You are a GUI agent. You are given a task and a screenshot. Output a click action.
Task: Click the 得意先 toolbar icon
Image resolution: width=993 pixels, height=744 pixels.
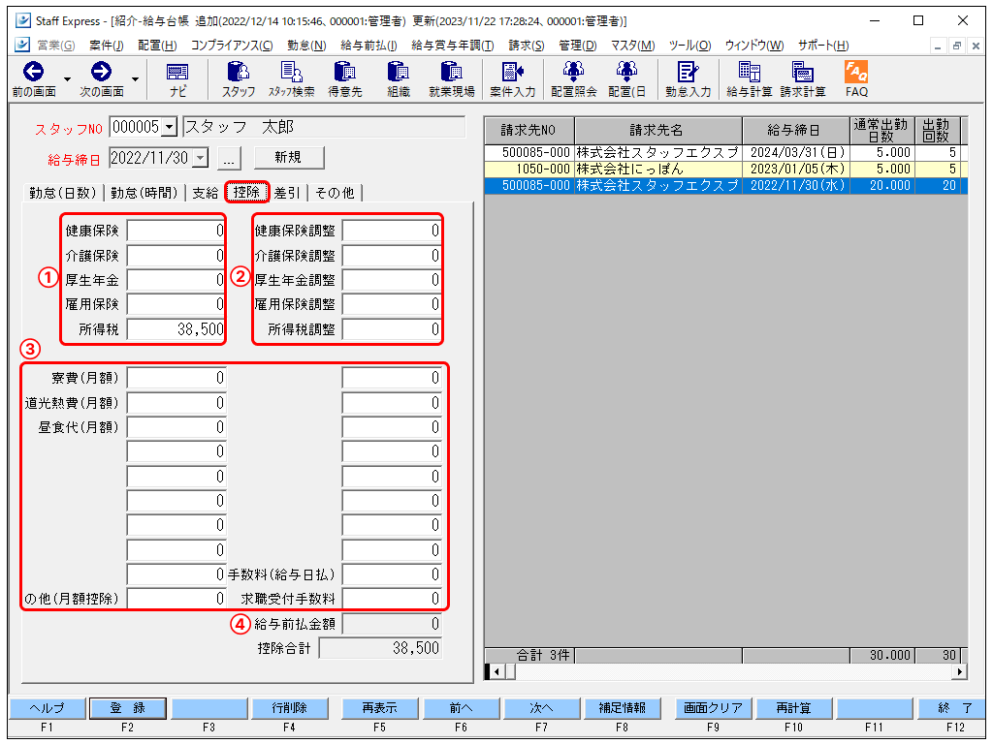tap(344, 78)
